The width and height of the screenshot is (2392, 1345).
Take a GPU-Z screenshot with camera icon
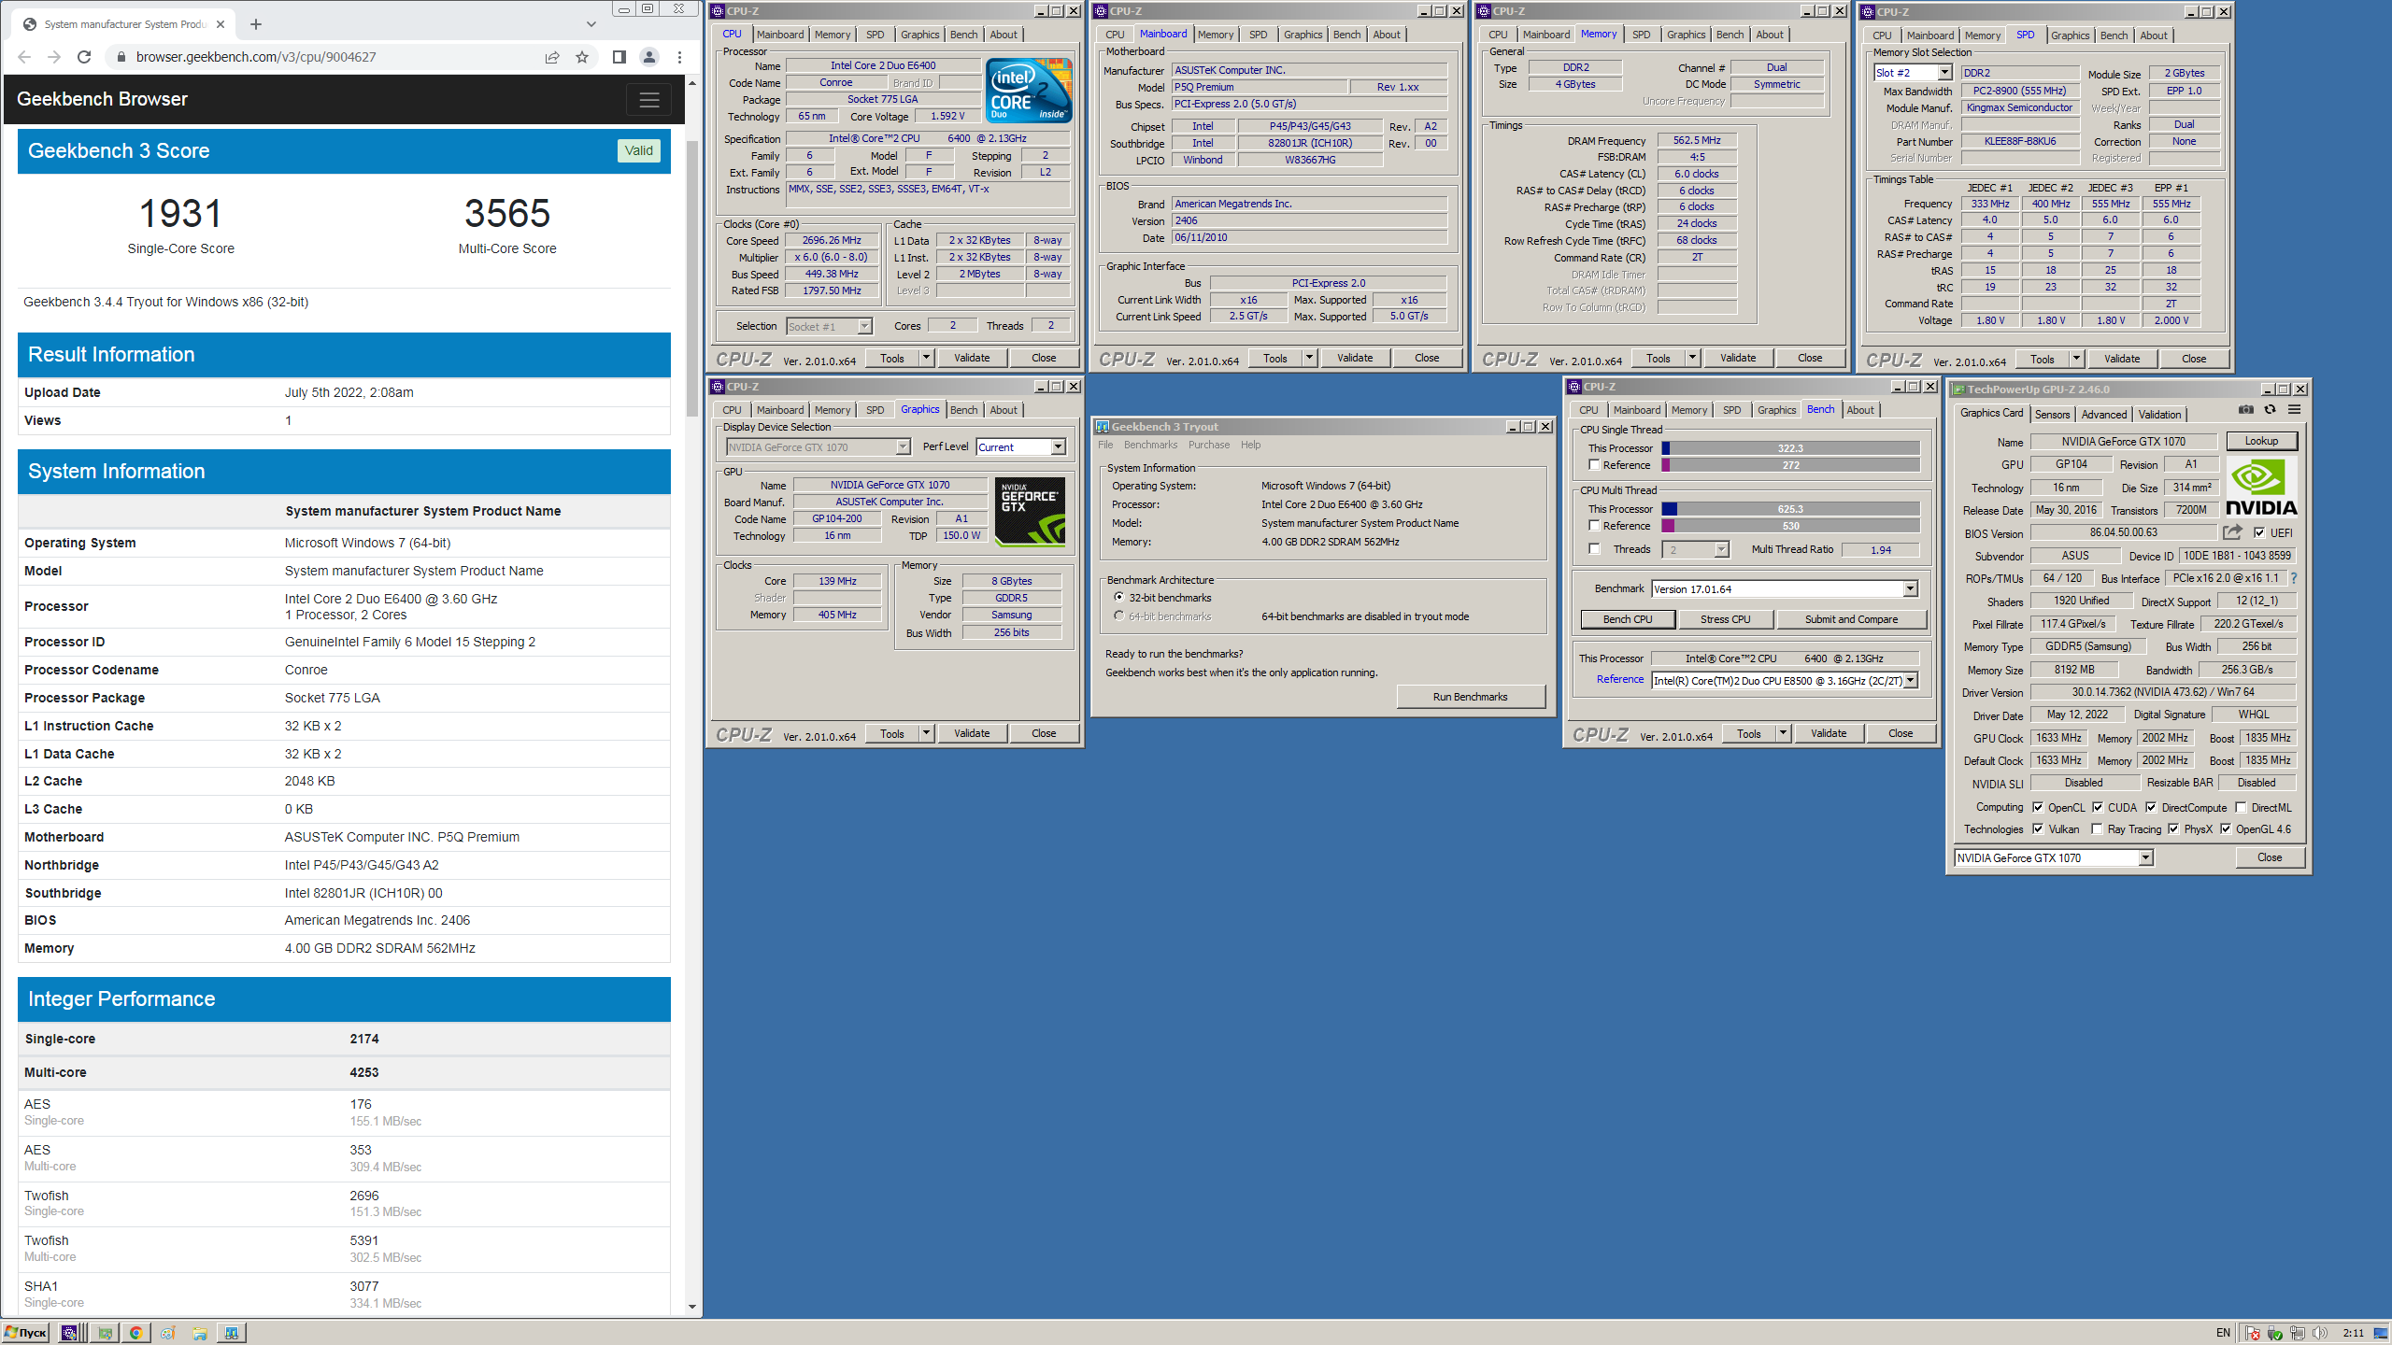[2246, 410]
